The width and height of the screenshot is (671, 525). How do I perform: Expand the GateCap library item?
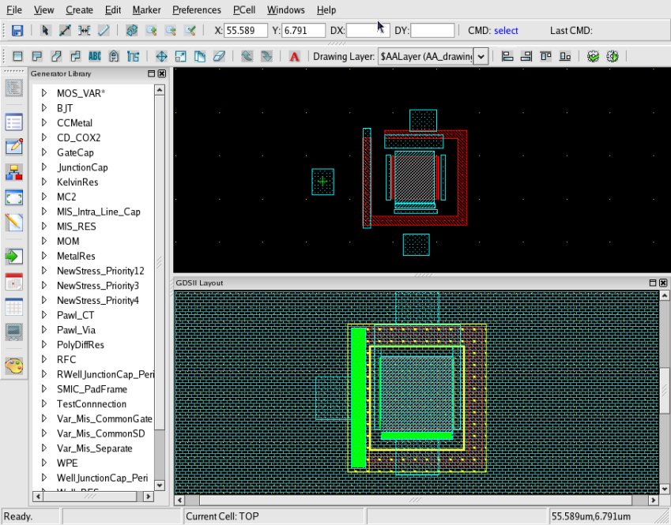point(44,152)
